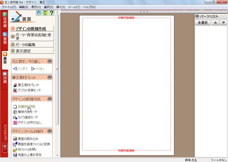
Task: Click 裏面を画像ファイルに変換
Action: click(34, 144)
